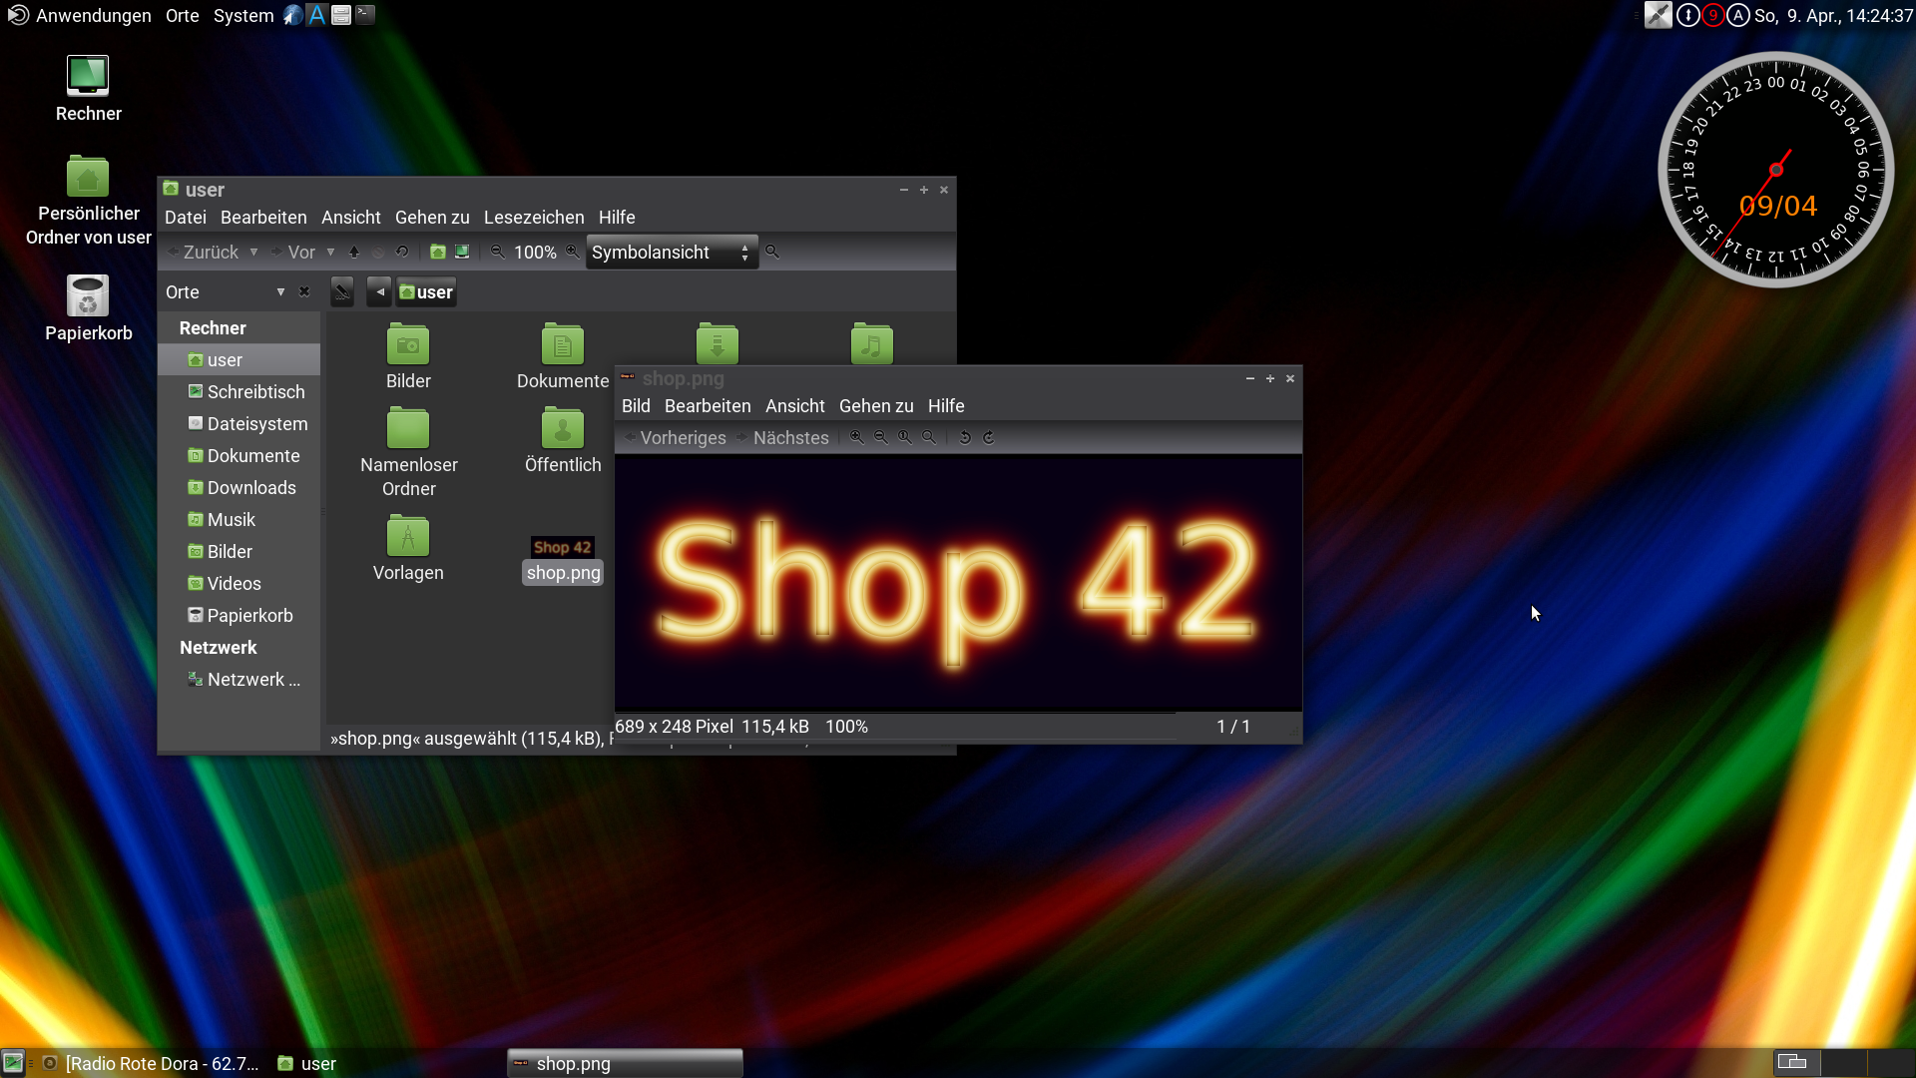Go to the home folder via toolbar icon
Screen dimensions: 1916x1078
click(438, 253)
